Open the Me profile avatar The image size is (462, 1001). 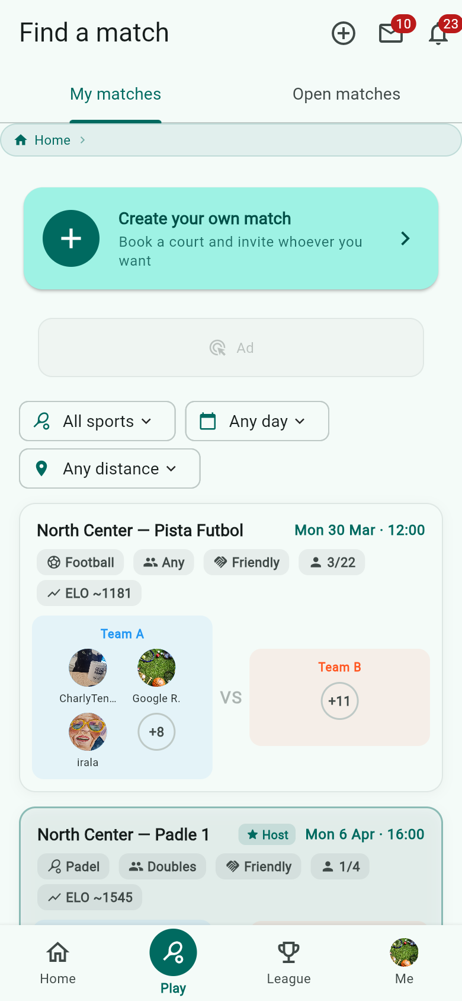pyautogui.click(x=404, y=952)
